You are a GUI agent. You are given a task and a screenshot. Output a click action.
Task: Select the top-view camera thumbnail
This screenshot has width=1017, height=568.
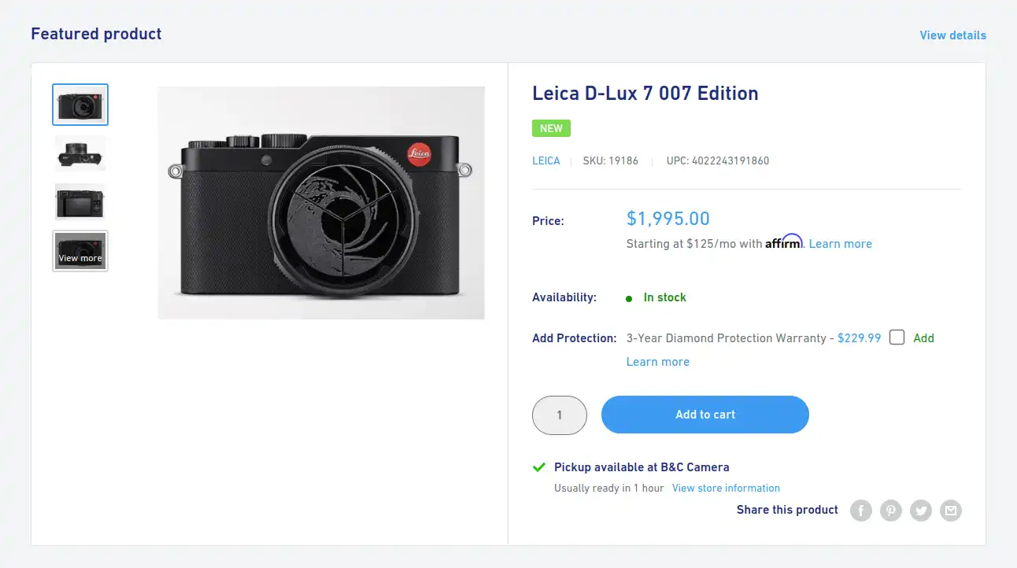pyautogui.click(x=80, y=153)
